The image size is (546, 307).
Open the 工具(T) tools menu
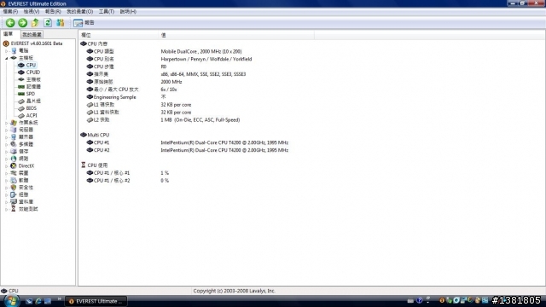click(107, 11)
